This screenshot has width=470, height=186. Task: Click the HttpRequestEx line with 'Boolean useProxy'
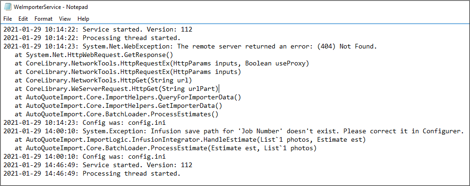coord(162,64)
